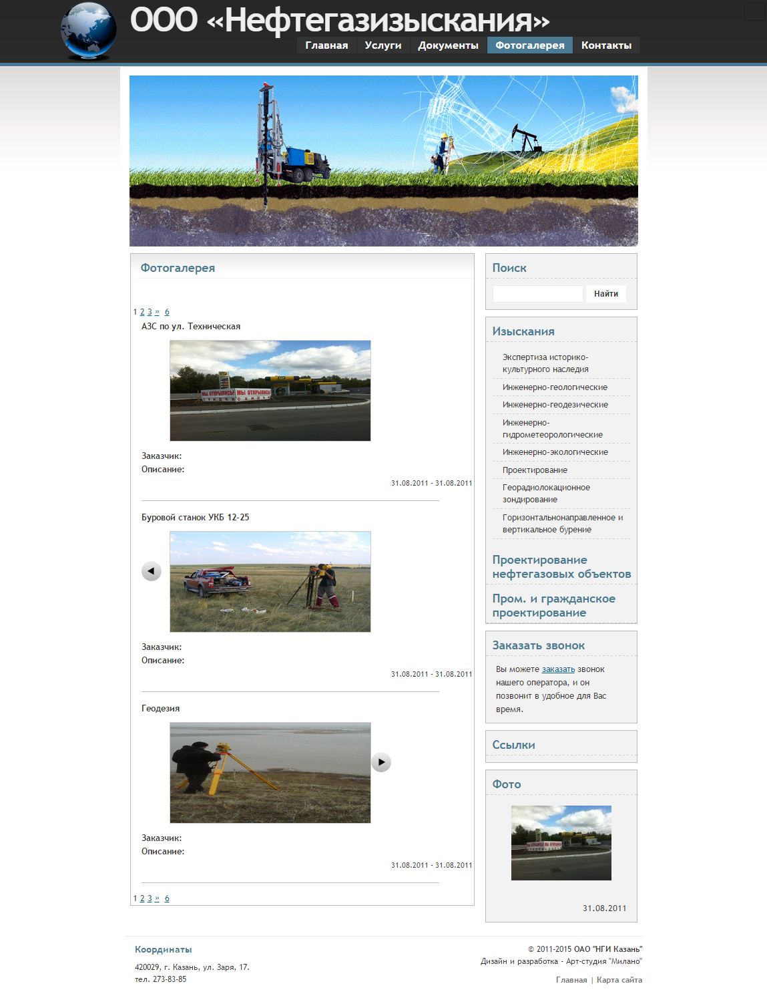Screen dimensions: 767x1006
Task: Open the Документы menu item
Action: [448, 45]
